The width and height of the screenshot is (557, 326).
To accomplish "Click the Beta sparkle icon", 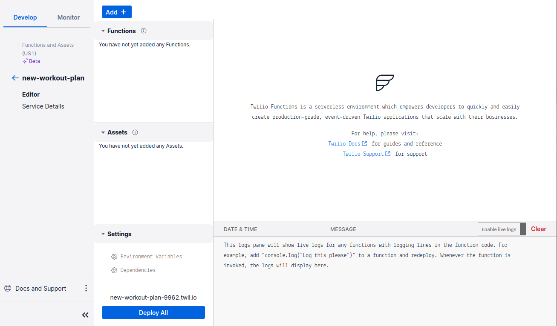I will [x=25, y=61].
